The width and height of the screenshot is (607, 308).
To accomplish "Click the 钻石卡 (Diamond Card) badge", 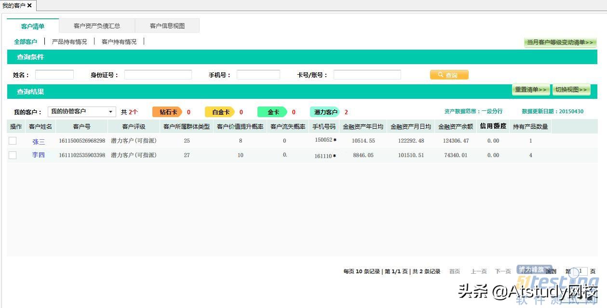I will [167, 111].
